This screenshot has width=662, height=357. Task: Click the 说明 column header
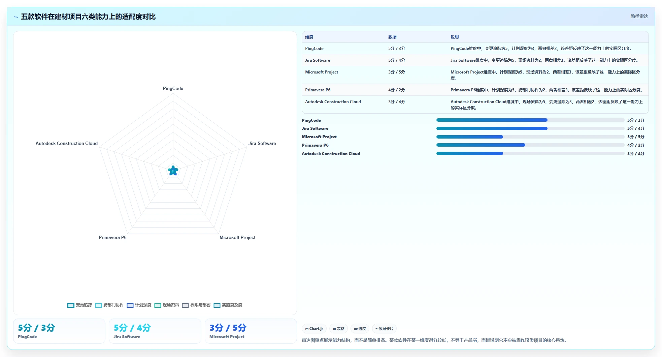[455, 37]
